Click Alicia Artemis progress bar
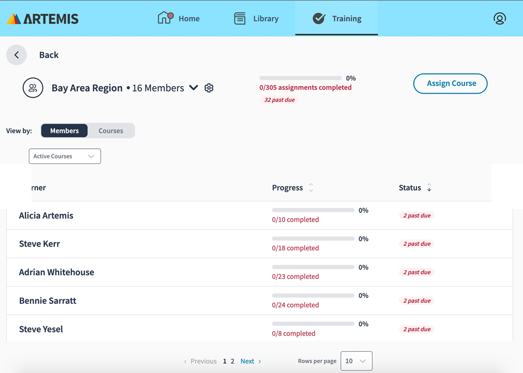 coord(313,210)
